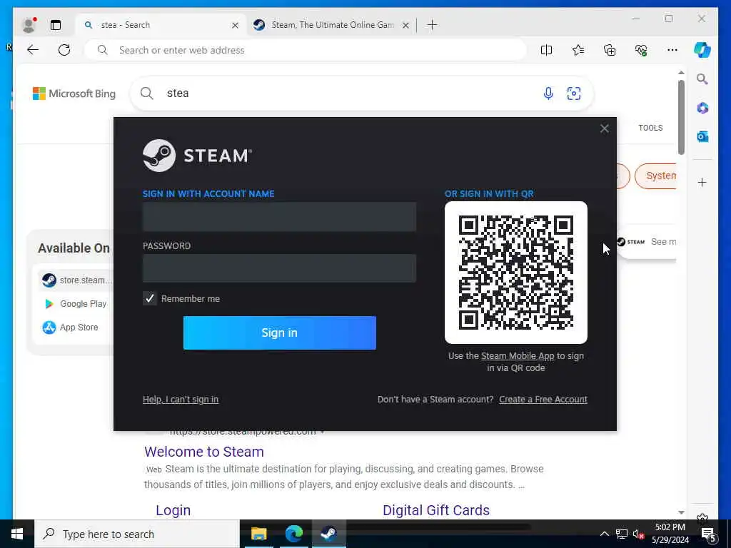Click the Microsoft Bing logo

pos(74,93)
